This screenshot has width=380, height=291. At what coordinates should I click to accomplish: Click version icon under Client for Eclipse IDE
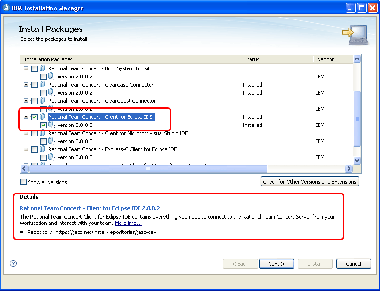click(x=51, y=125)
